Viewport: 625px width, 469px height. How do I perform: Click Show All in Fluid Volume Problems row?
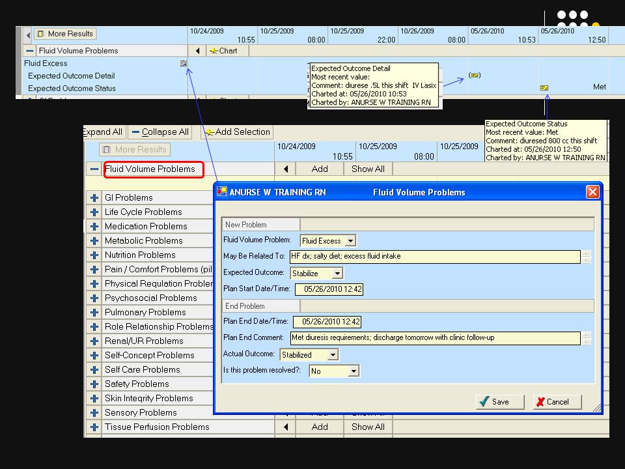tap(368, 169)
